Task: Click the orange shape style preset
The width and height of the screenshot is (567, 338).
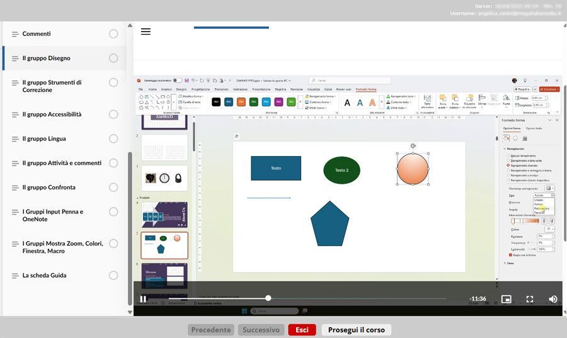Action: 241,102
